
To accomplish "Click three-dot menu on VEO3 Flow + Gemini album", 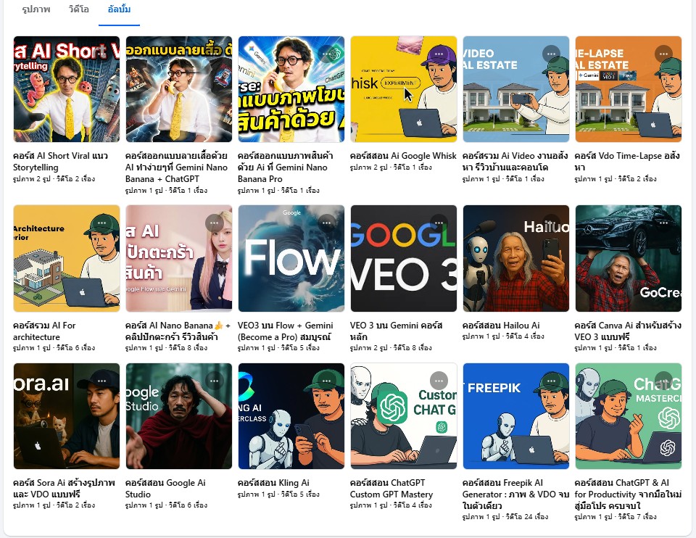I will tap(327, 223).
